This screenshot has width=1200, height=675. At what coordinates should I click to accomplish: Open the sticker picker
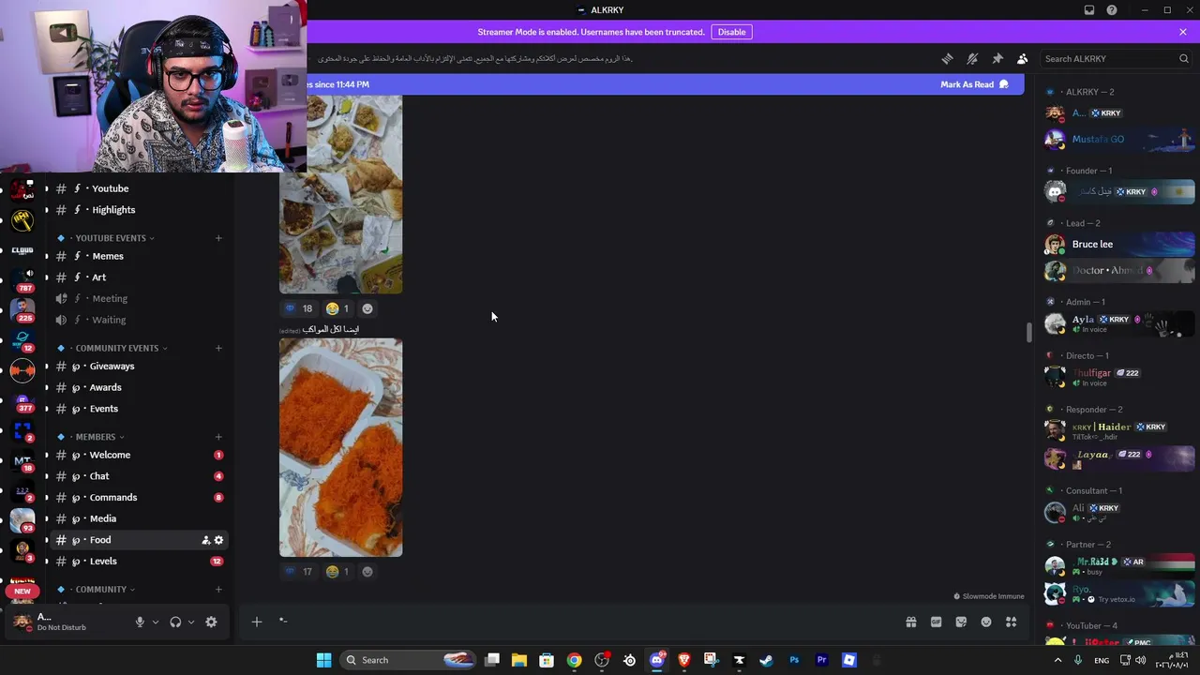[961, 622]
